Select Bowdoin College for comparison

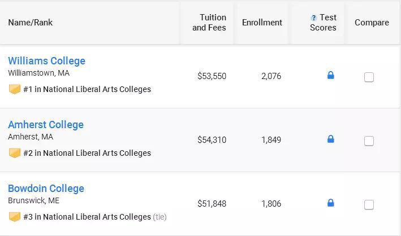pos(369,205)
